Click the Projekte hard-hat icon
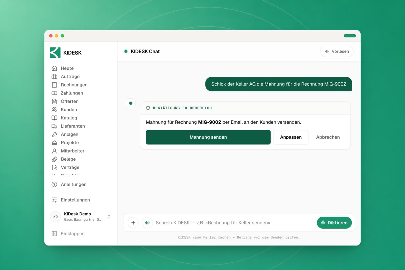Viewport: 405px width, 270px height. click(54, 143)
